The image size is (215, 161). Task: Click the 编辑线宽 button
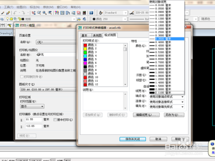tap(146, 115)
